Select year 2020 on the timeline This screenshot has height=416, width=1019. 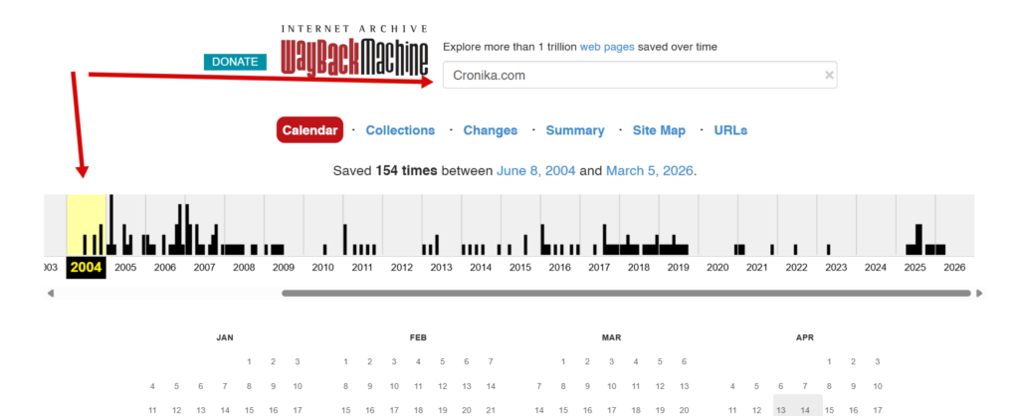717,267
